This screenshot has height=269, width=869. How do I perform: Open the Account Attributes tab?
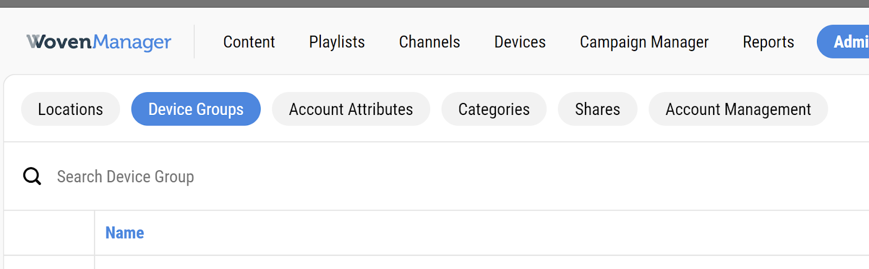pyautogui.click(x=351, y=109)
